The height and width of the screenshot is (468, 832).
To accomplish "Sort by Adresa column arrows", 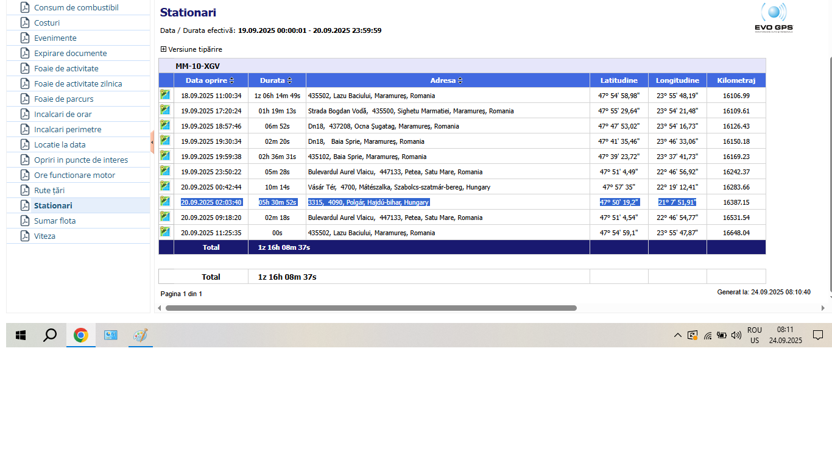I will click(x=460, y=80).
